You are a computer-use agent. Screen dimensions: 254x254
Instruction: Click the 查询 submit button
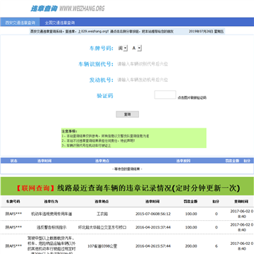click(x=127, y=114)
